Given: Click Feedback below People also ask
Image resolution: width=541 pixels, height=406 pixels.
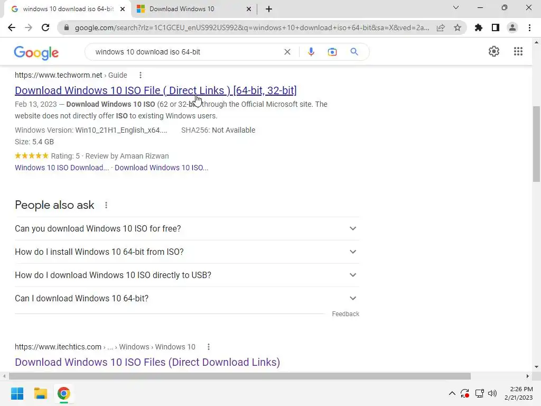Looking at the screenshot, I should 346,314.
